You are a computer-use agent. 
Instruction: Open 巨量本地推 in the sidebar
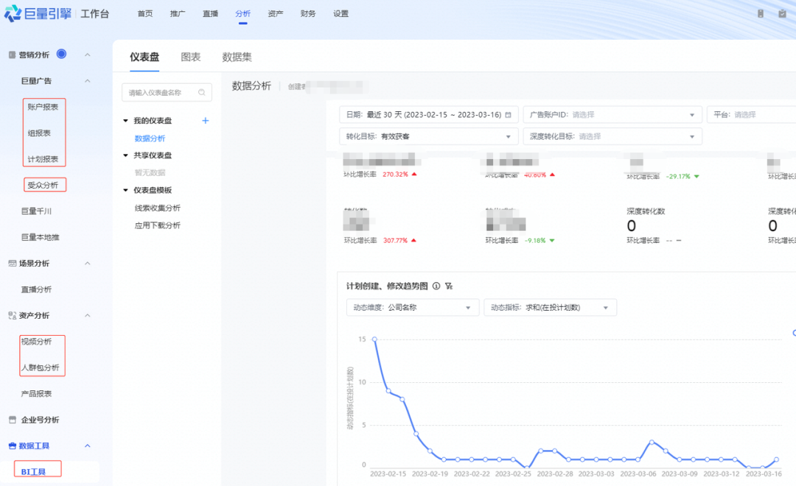[x=40, y=237]
